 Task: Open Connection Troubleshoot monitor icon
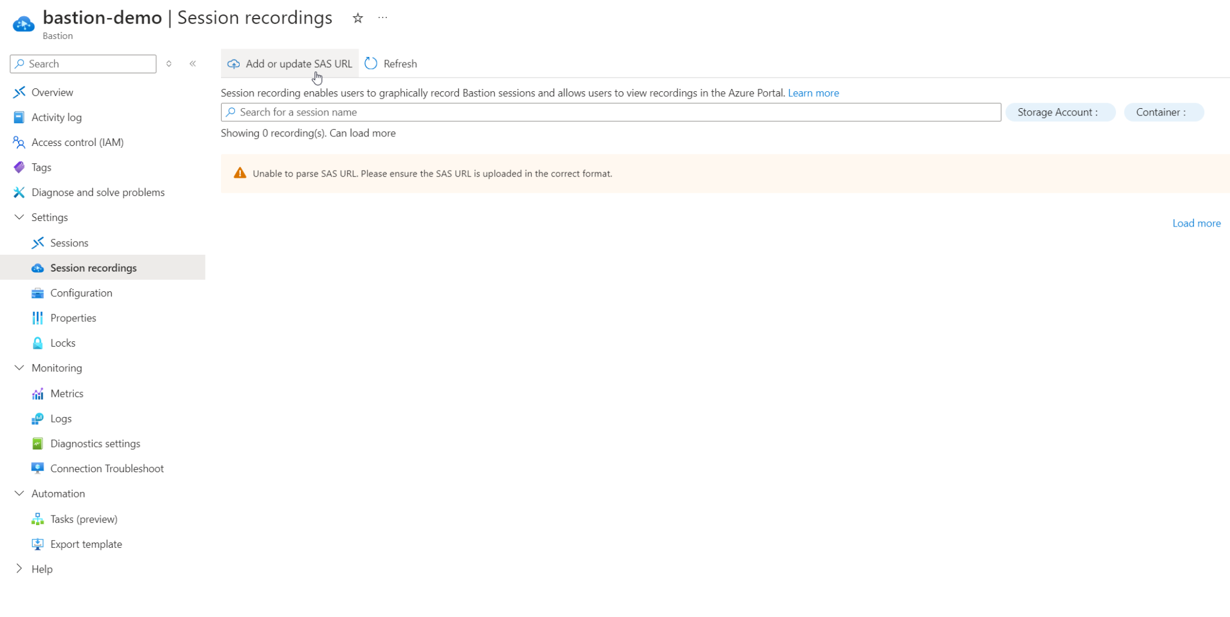(x=38, y=468)
